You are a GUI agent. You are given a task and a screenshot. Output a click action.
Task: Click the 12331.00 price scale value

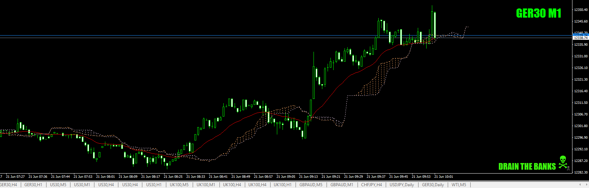tap(581, 56)
